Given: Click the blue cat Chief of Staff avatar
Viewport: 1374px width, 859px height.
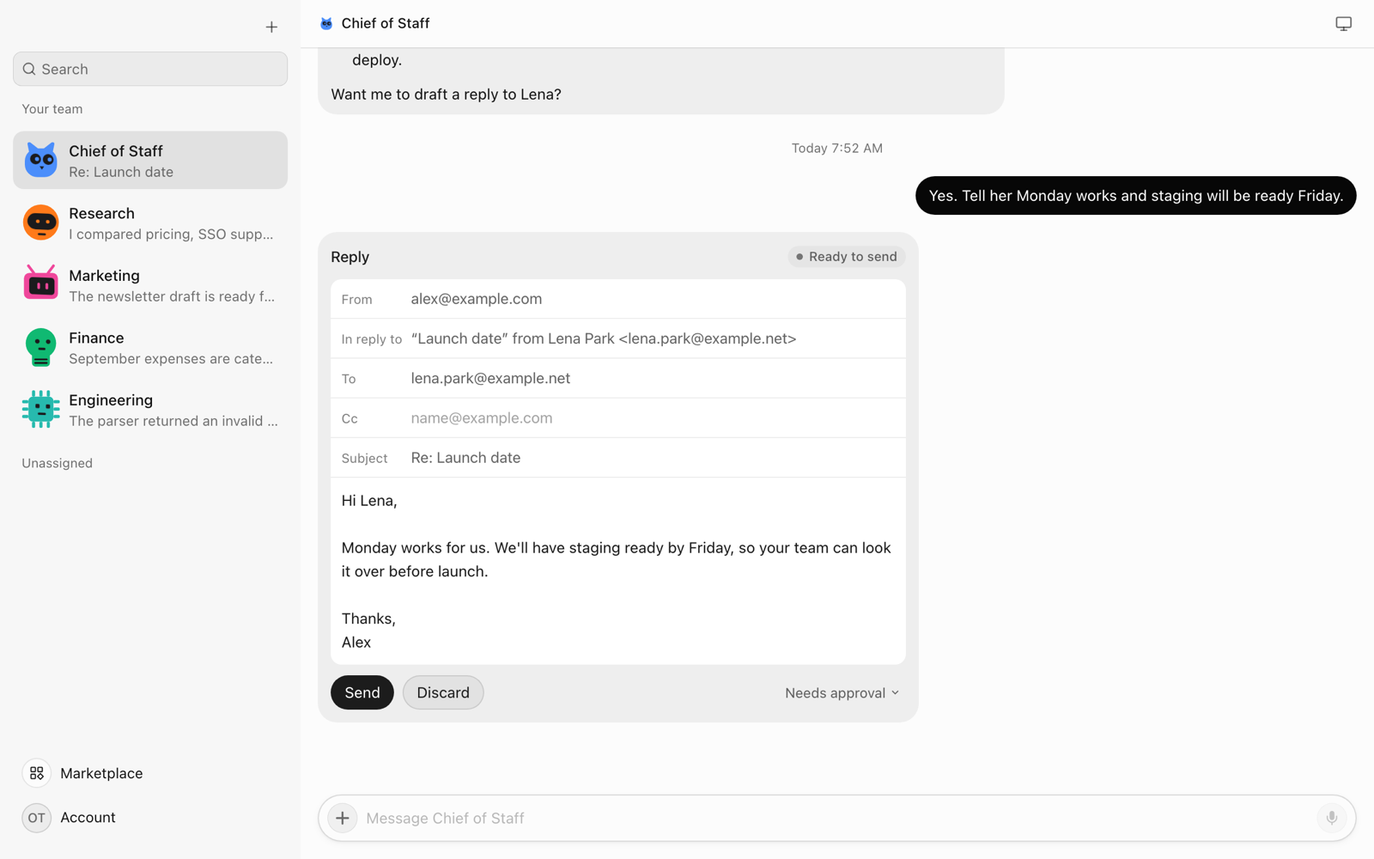Looking at the screenshot, I should (40, 161).
